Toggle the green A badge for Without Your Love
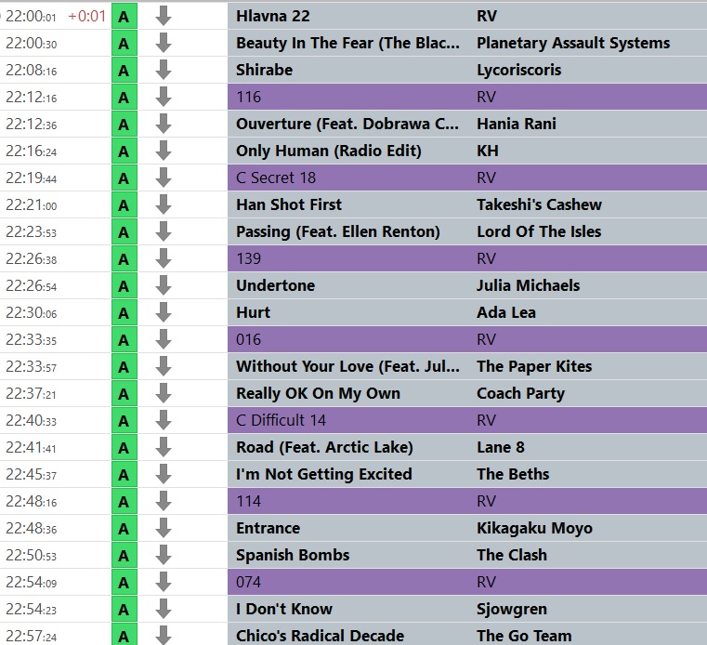This screenshot has height=645, width=707. [124, 367]
